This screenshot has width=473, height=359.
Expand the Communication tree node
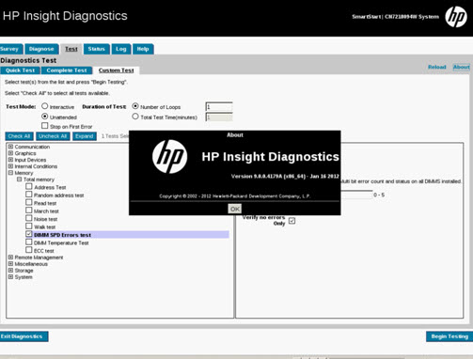tap(10, 147)
